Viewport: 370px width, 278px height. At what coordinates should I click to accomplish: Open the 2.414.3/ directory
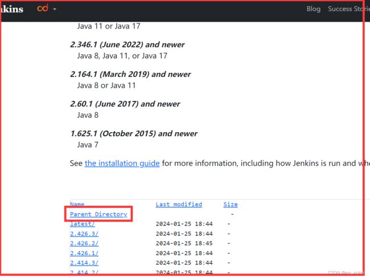click(84, 263)
